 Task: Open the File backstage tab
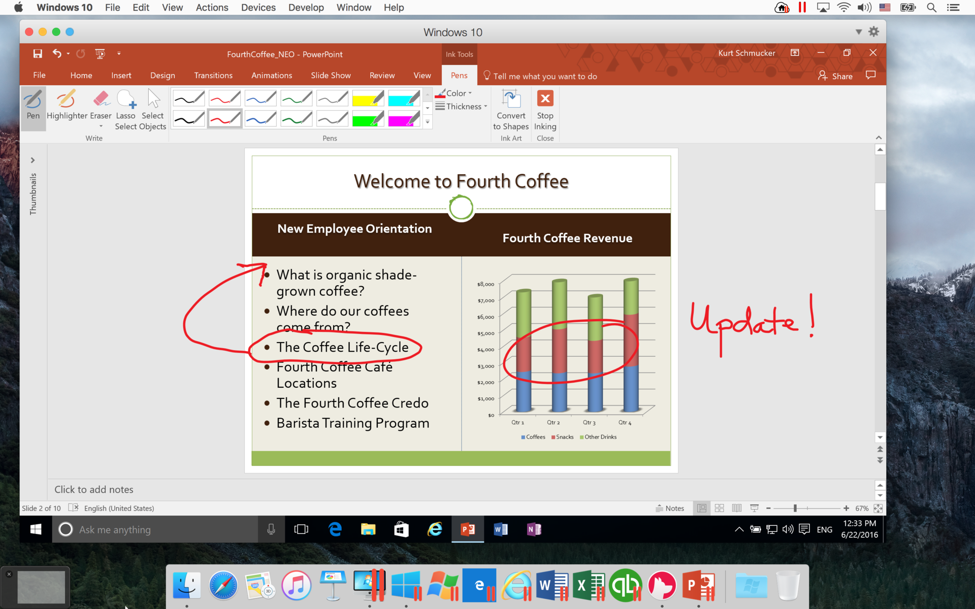(x=39, y=75)
